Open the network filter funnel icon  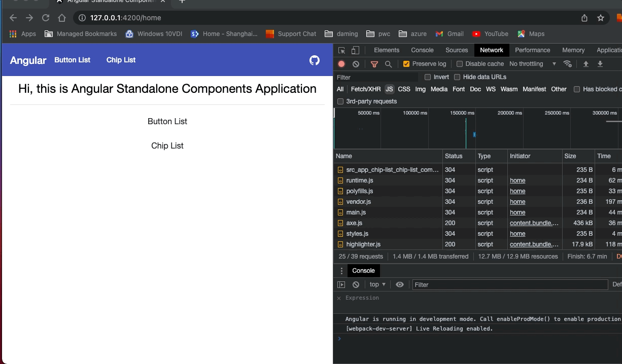coord(374,64)
